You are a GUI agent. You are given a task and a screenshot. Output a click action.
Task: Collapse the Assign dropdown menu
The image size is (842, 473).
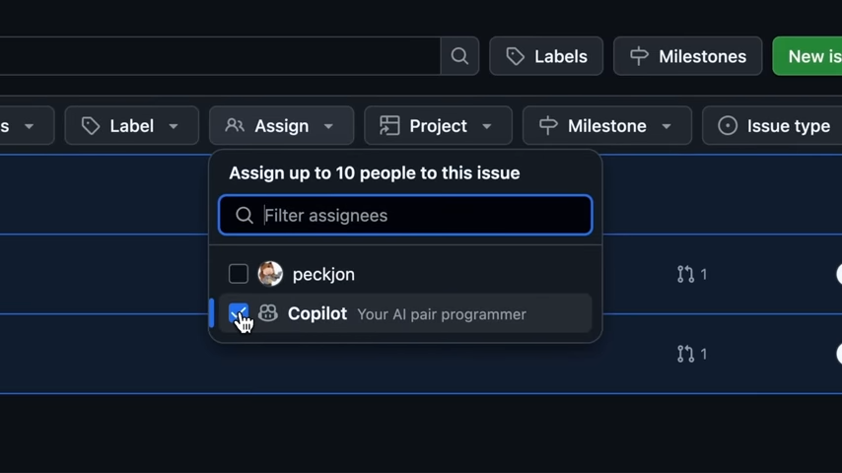(282, 126)
